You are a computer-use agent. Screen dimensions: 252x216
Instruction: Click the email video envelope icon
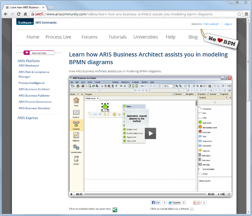[x=192, y=209]
